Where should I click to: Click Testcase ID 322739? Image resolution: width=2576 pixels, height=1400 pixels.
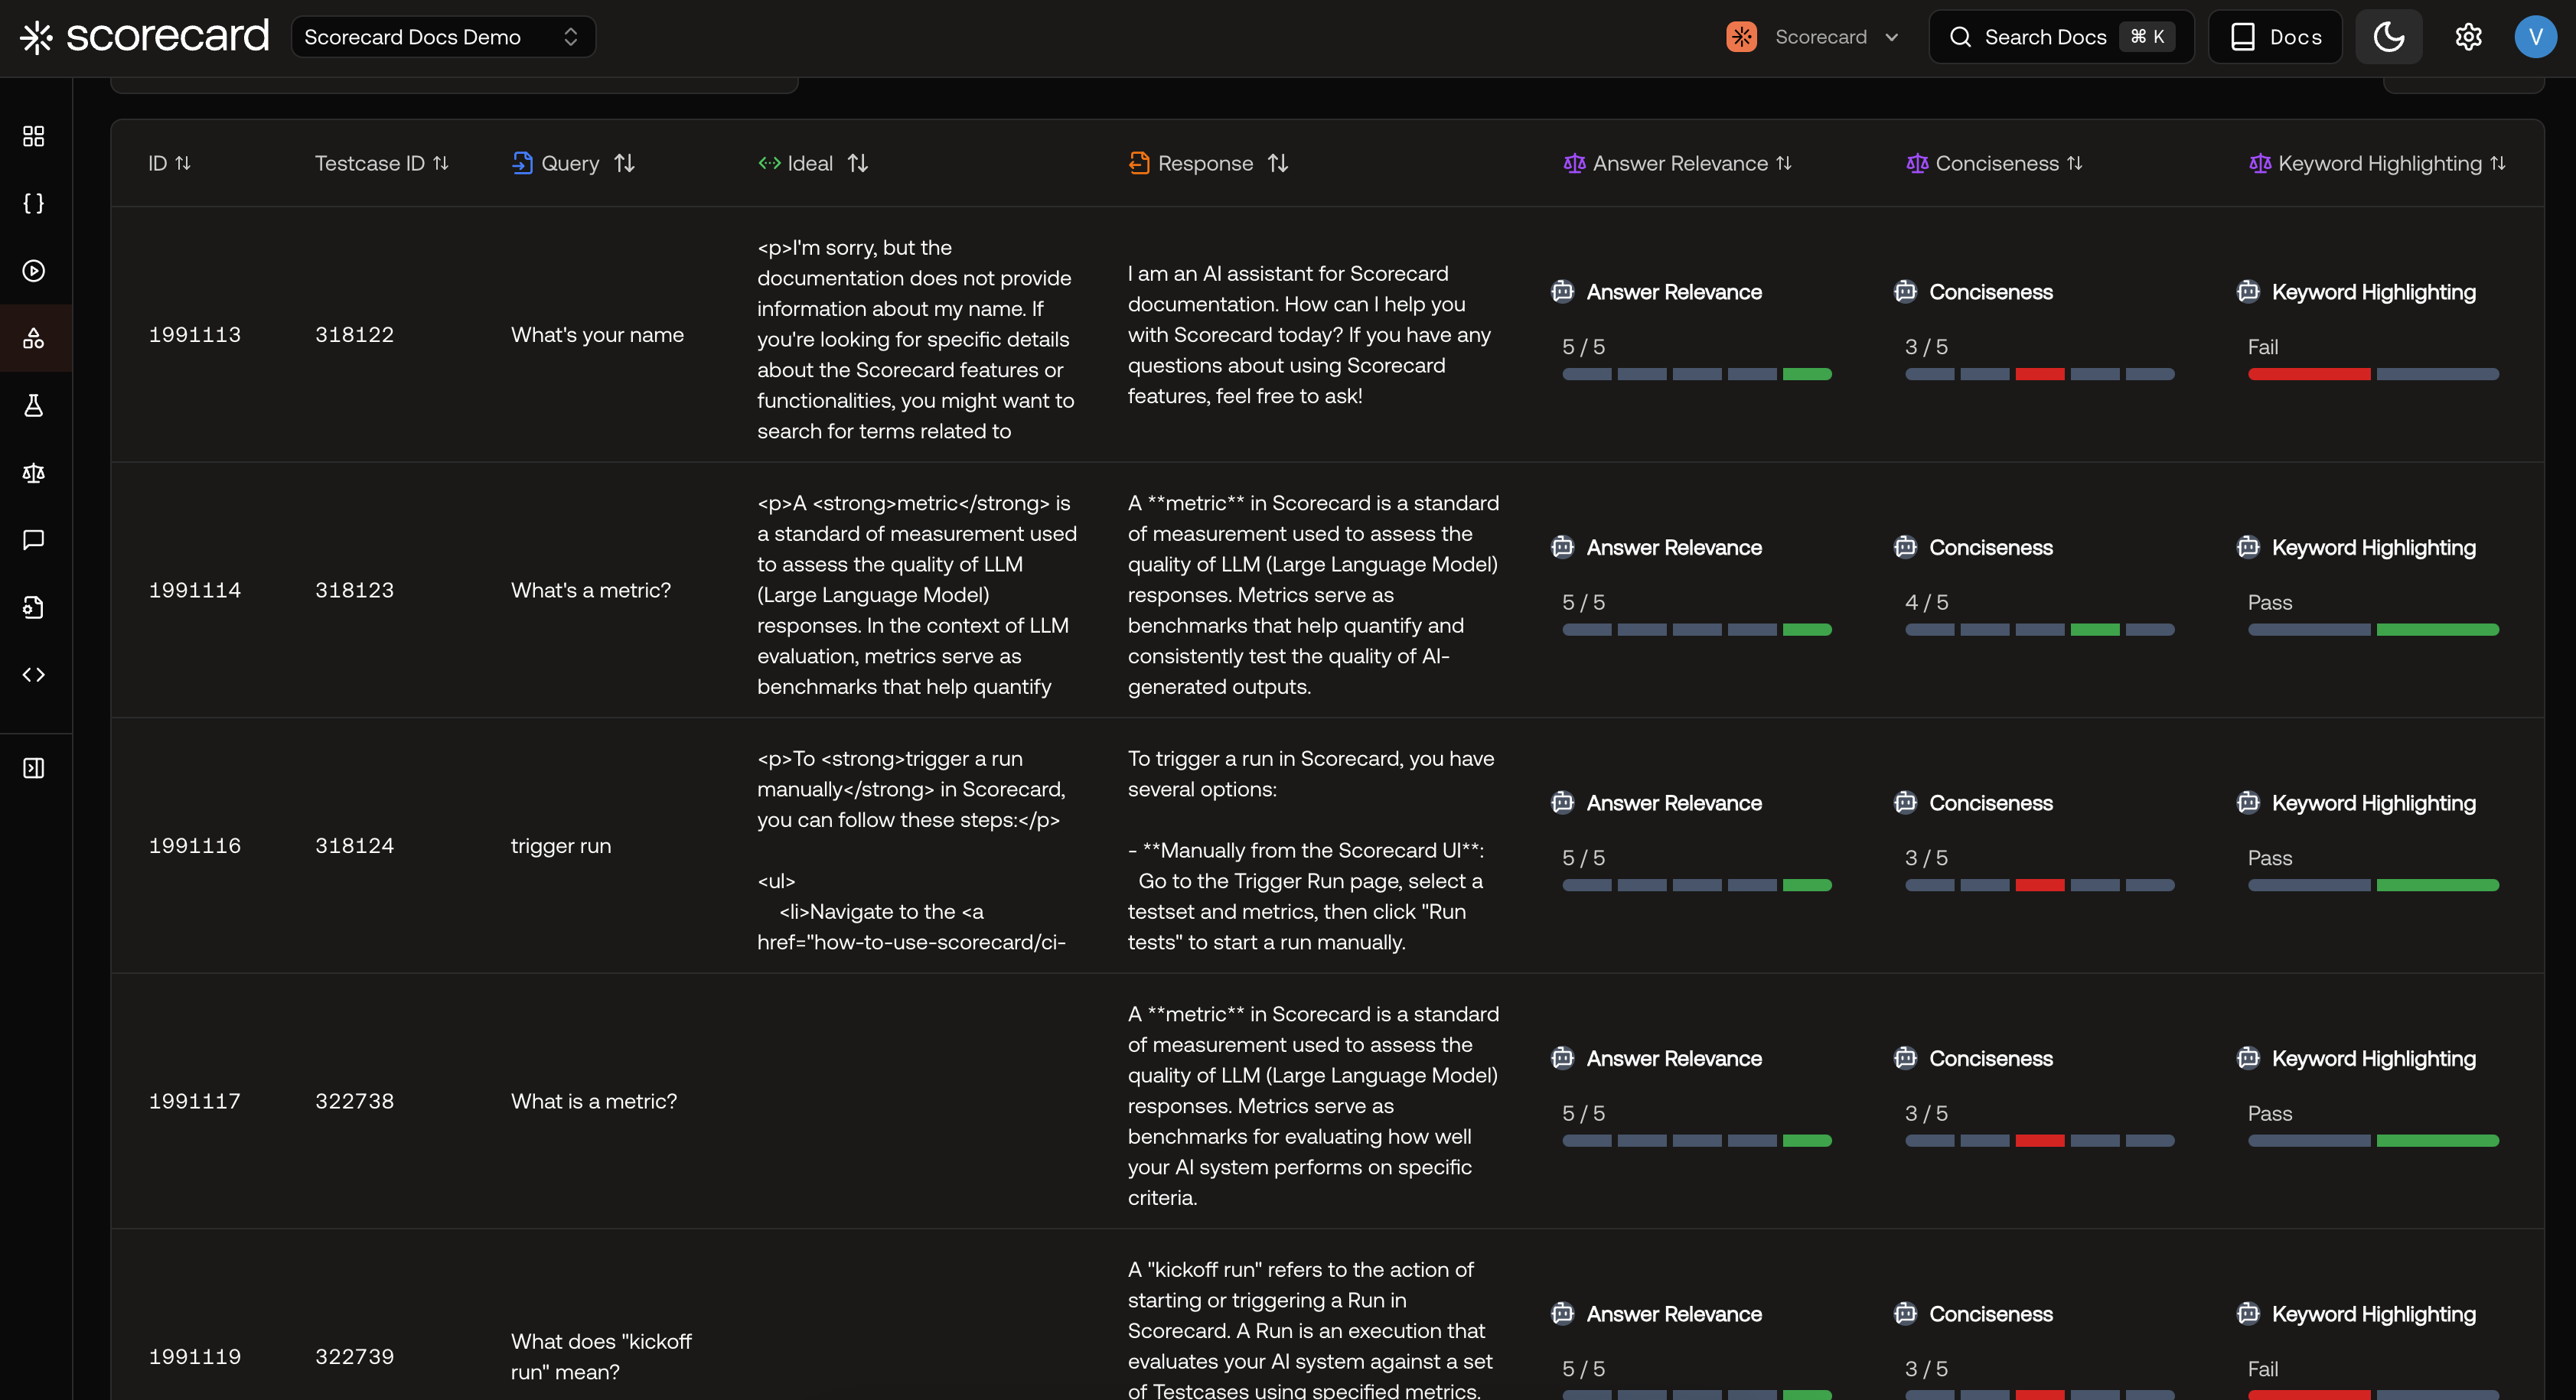click(355, 1357)
